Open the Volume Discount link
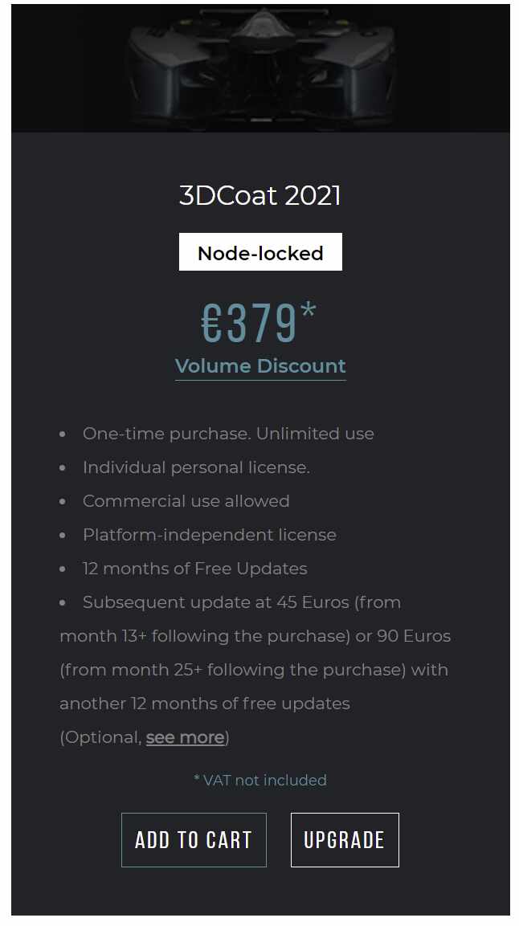519x926 pixels. tap(260, 366)
